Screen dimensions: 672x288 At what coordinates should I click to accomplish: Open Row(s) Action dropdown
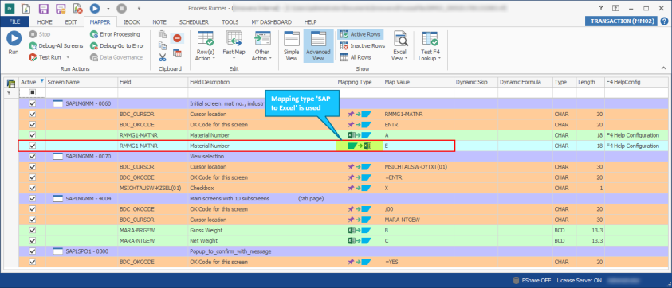tap(205, 46)
